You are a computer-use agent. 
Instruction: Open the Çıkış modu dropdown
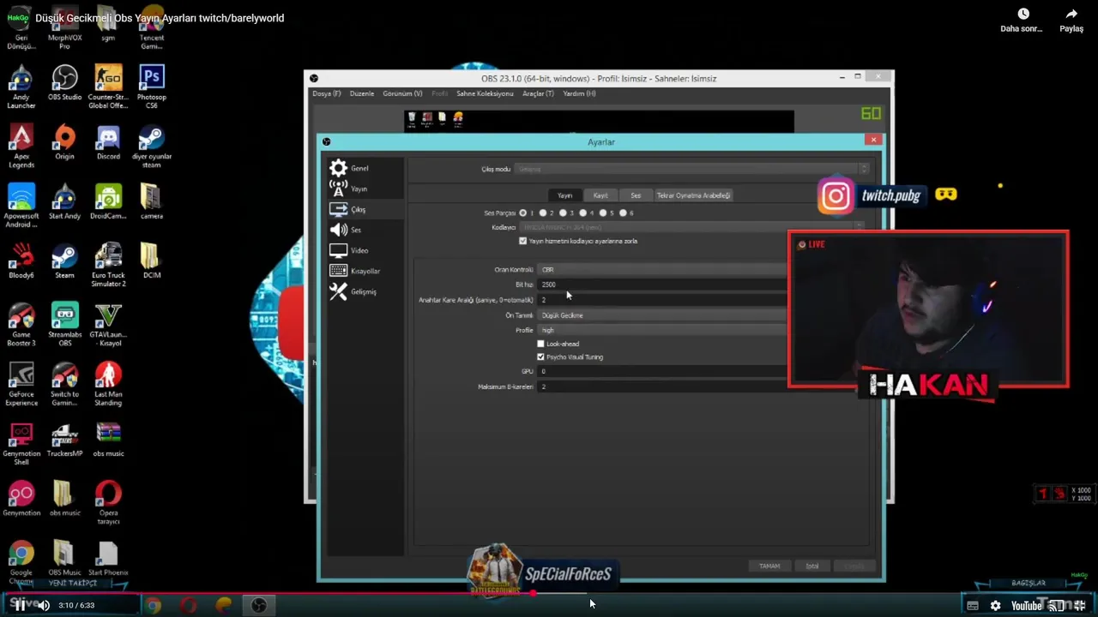(692, 169)
